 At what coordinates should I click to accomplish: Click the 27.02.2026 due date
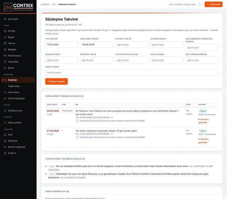(53, 131)
